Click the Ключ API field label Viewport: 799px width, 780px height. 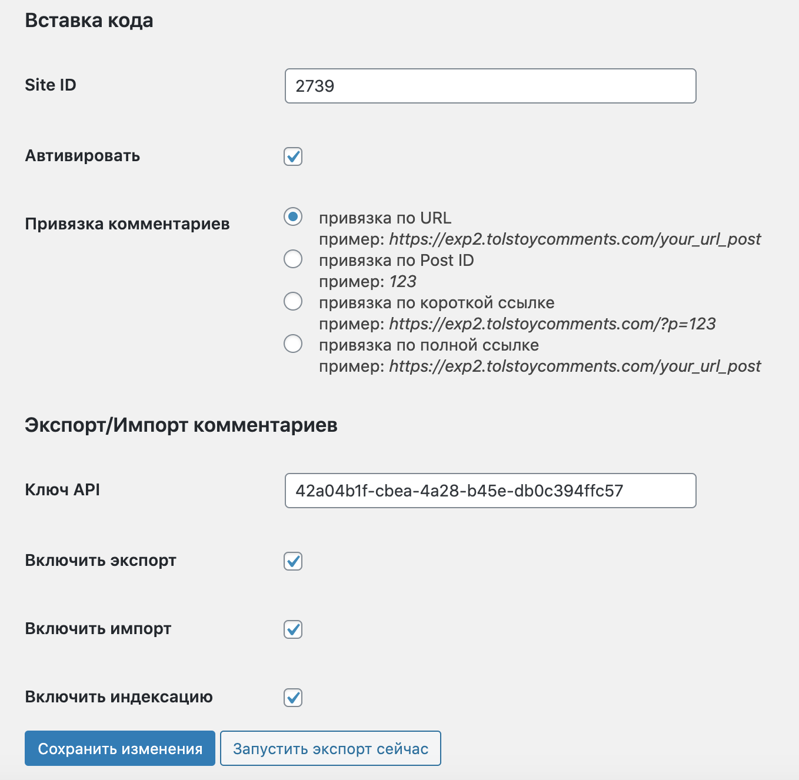tap(62, 489)
